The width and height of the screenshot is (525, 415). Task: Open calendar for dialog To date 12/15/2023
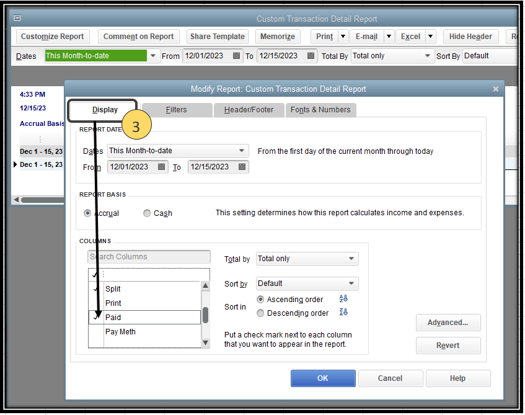pyautogui.click(x=242, y=167)
